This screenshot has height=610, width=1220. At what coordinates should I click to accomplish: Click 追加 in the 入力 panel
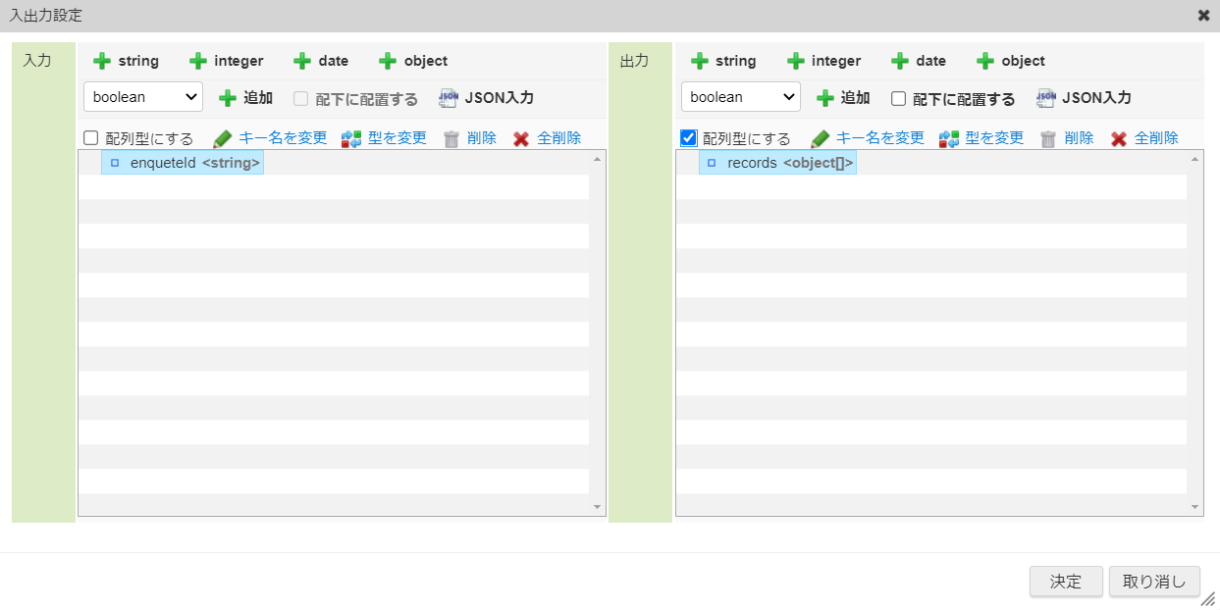(245, 98)
